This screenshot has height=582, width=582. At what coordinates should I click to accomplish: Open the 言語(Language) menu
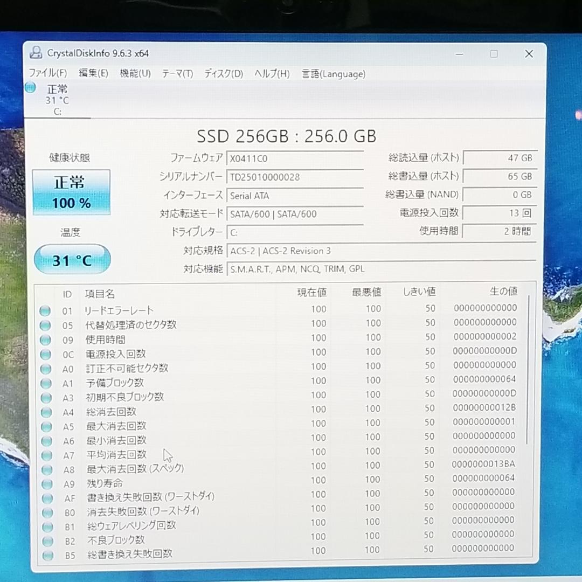pyautogui.click(x=332, y=74)
